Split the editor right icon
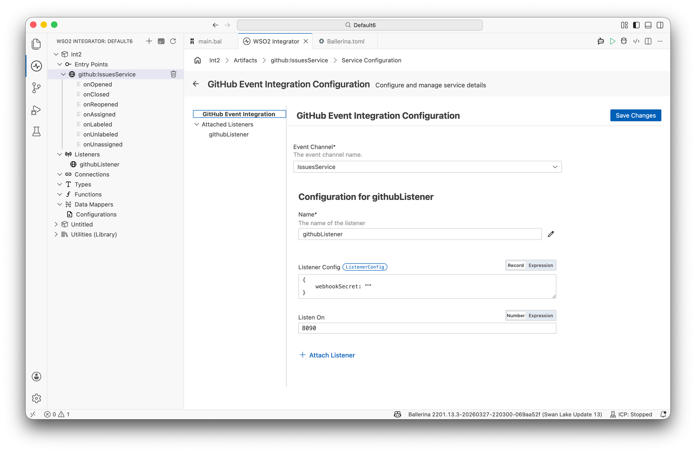Image resolution: width=696 pixels, height=453 pixels. coord(648,41)
